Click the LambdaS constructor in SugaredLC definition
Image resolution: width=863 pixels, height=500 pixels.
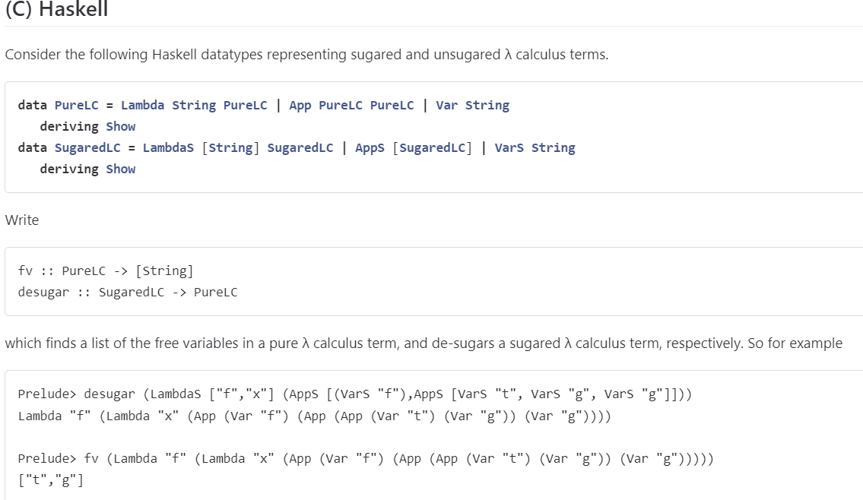(x=168, y=148)
